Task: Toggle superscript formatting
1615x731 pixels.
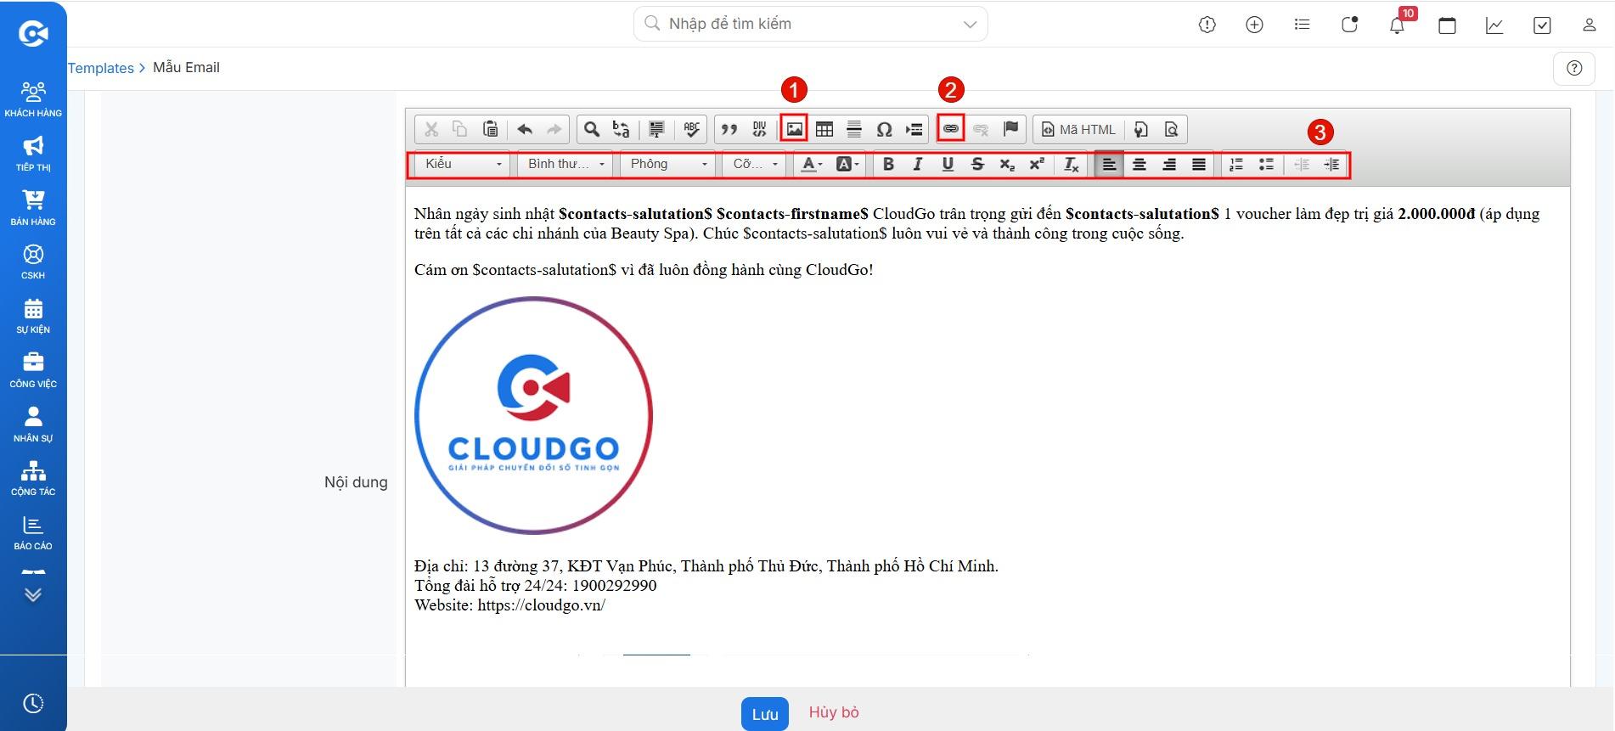Action: 1037,164
